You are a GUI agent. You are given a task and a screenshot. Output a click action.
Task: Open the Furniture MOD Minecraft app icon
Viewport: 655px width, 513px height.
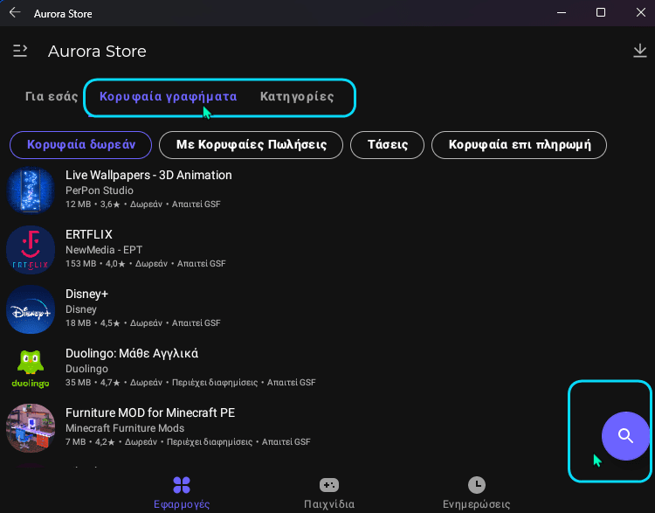(x=31, y=428)
